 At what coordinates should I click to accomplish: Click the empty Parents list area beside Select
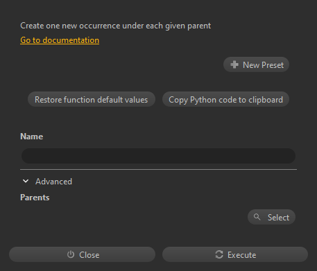tap(133, 217)
